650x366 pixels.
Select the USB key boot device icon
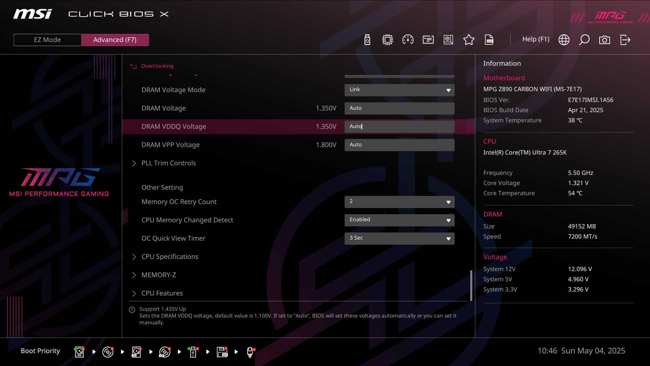pyautogui.click(x=193, y=352)
